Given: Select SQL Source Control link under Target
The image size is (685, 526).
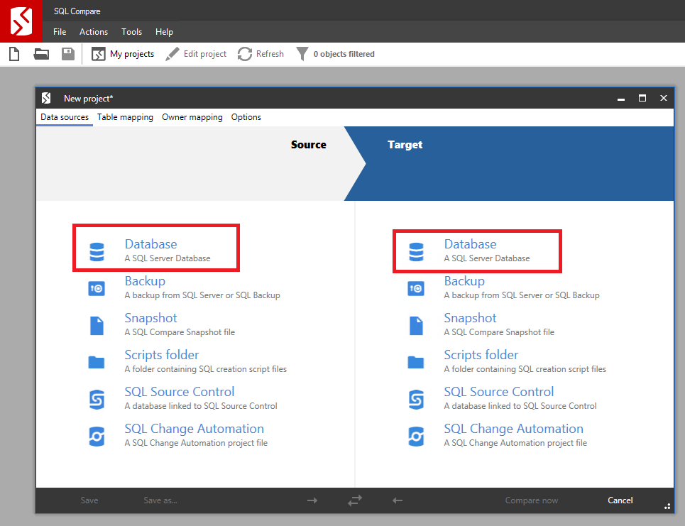Looking at the screenshot, I should click(x=499, y=392).
